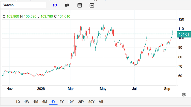The image size is (191, 107).
Task: Select the 1W time range
Action: 27,102
